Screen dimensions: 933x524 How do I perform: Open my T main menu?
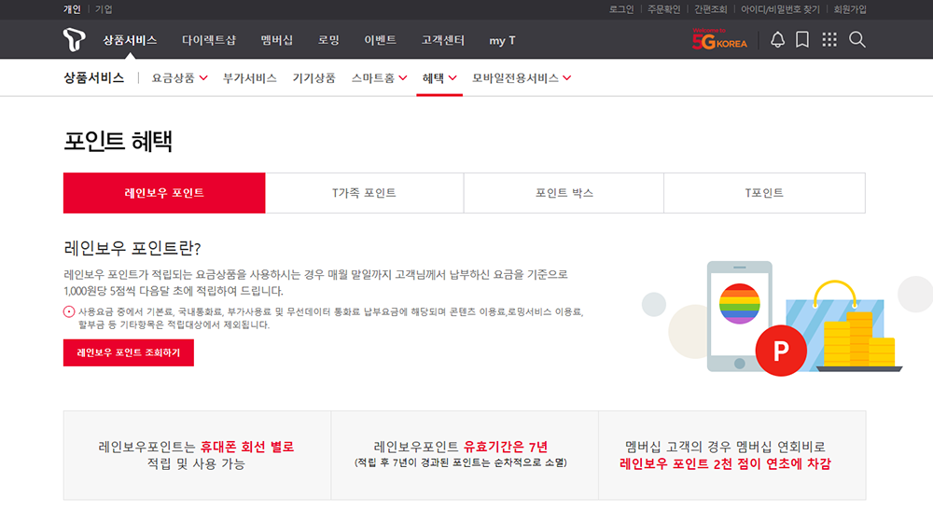point(502,40)
